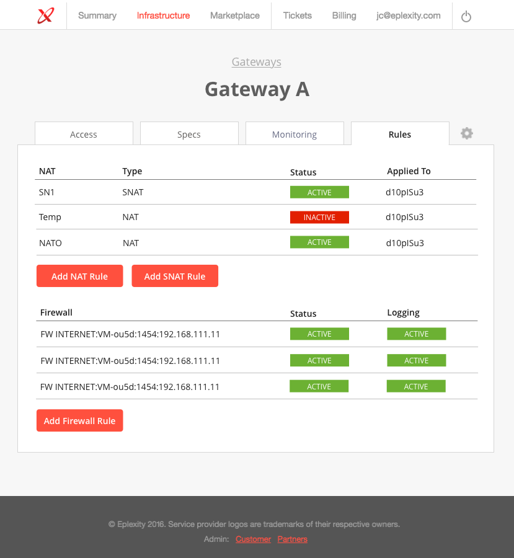The height and width of the screenshot is (558, 514).
Task: Click d10pISu3 in the SN1 row
Action: [405, 192]
